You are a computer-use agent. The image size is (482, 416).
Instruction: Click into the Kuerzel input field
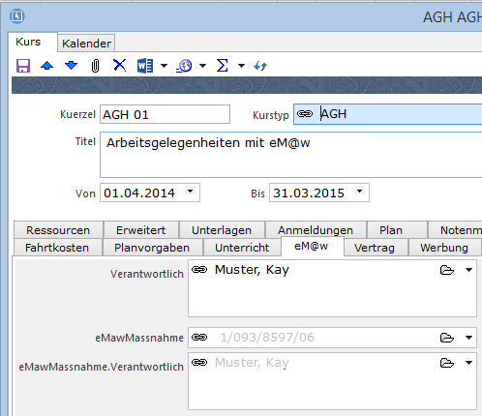[165, 114]
